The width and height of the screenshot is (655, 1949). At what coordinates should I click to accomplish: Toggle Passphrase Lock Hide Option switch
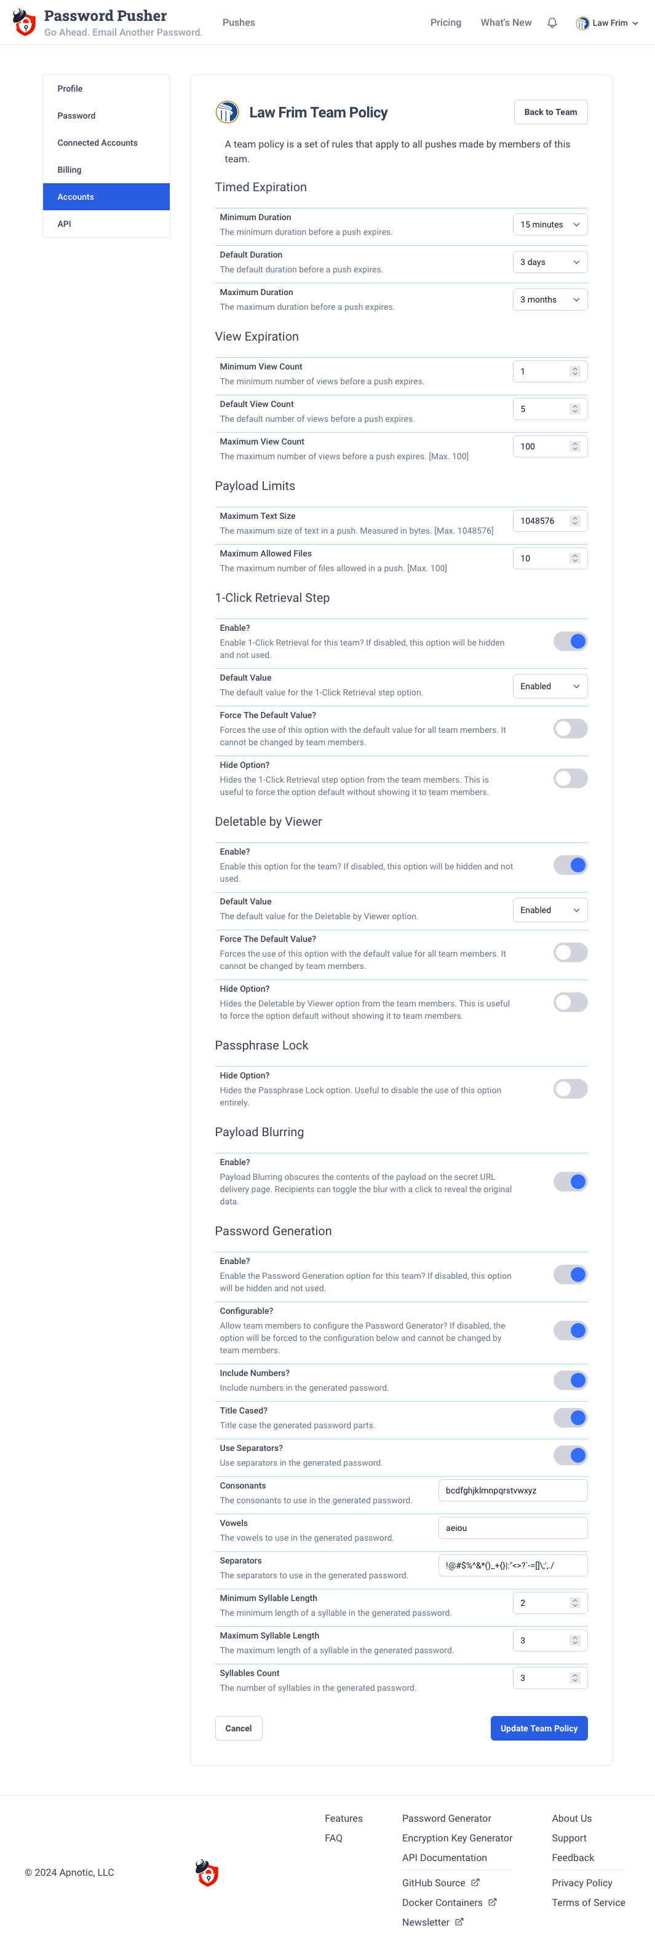click(570, 1089)
